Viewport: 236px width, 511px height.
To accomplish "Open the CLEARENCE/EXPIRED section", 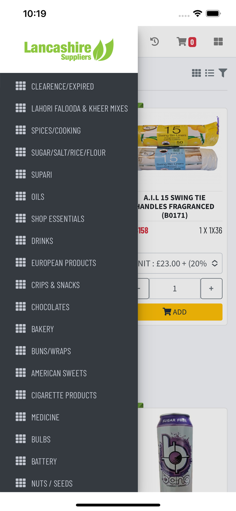I will (62, 87).
